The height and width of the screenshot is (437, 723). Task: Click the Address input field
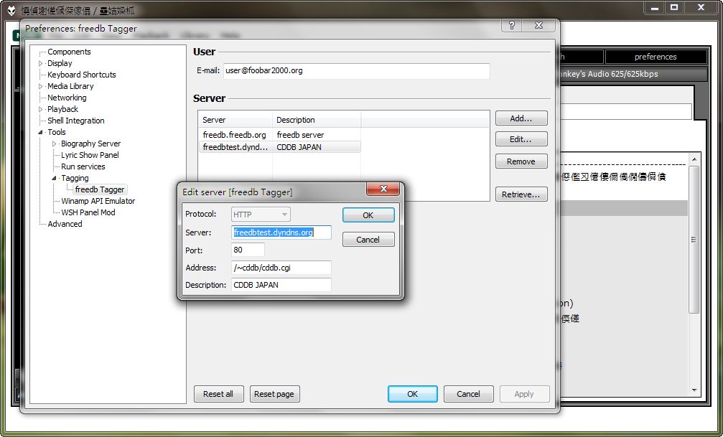click(x=281, y=268)
